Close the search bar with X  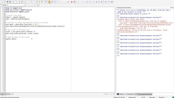(1, 5)
